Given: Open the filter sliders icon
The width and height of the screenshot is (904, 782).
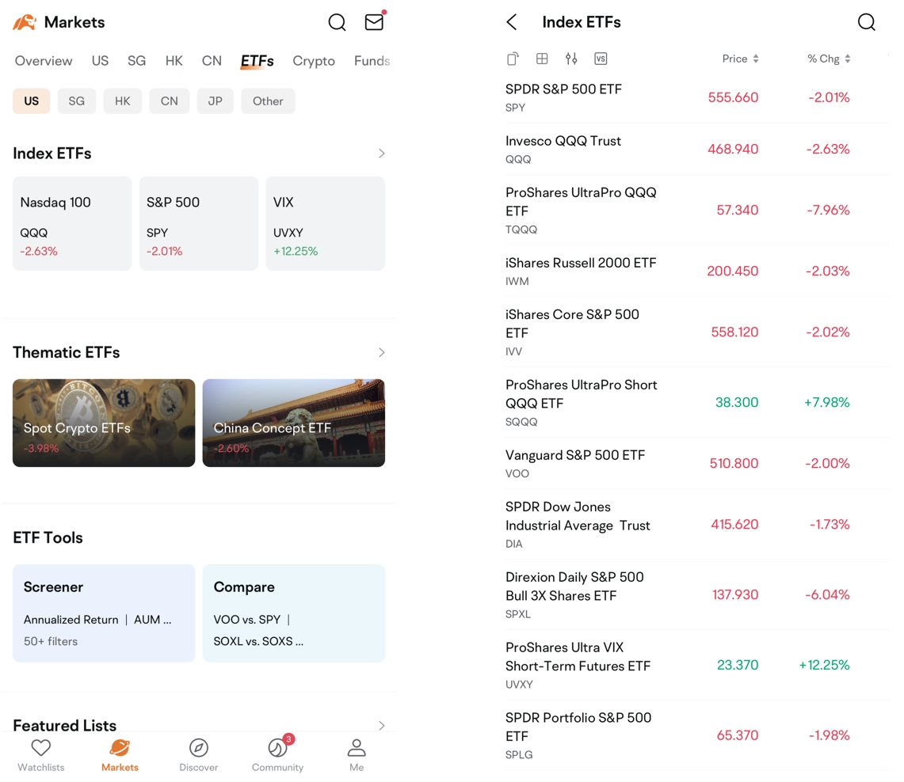Looking at the screenshot, I should click(571, 58).
